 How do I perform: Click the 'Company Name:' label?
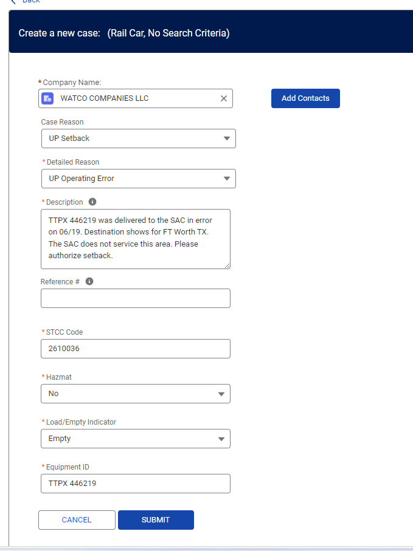72,82
